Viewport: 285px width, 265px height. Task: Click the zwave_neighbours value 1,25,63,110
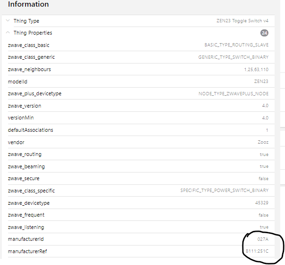coord(256,70)
